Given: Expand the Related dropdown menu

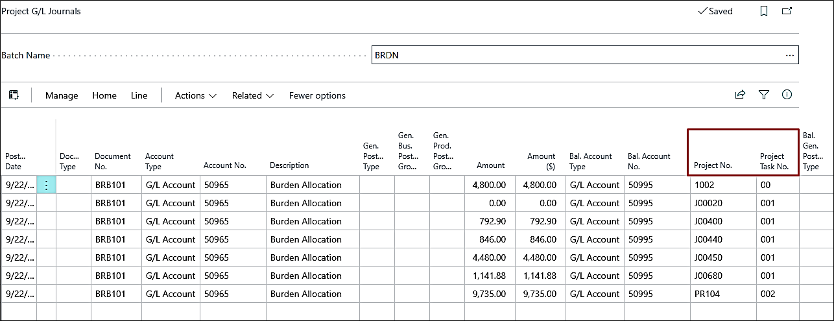Looking at the screenshot, I should coord(252,95).
